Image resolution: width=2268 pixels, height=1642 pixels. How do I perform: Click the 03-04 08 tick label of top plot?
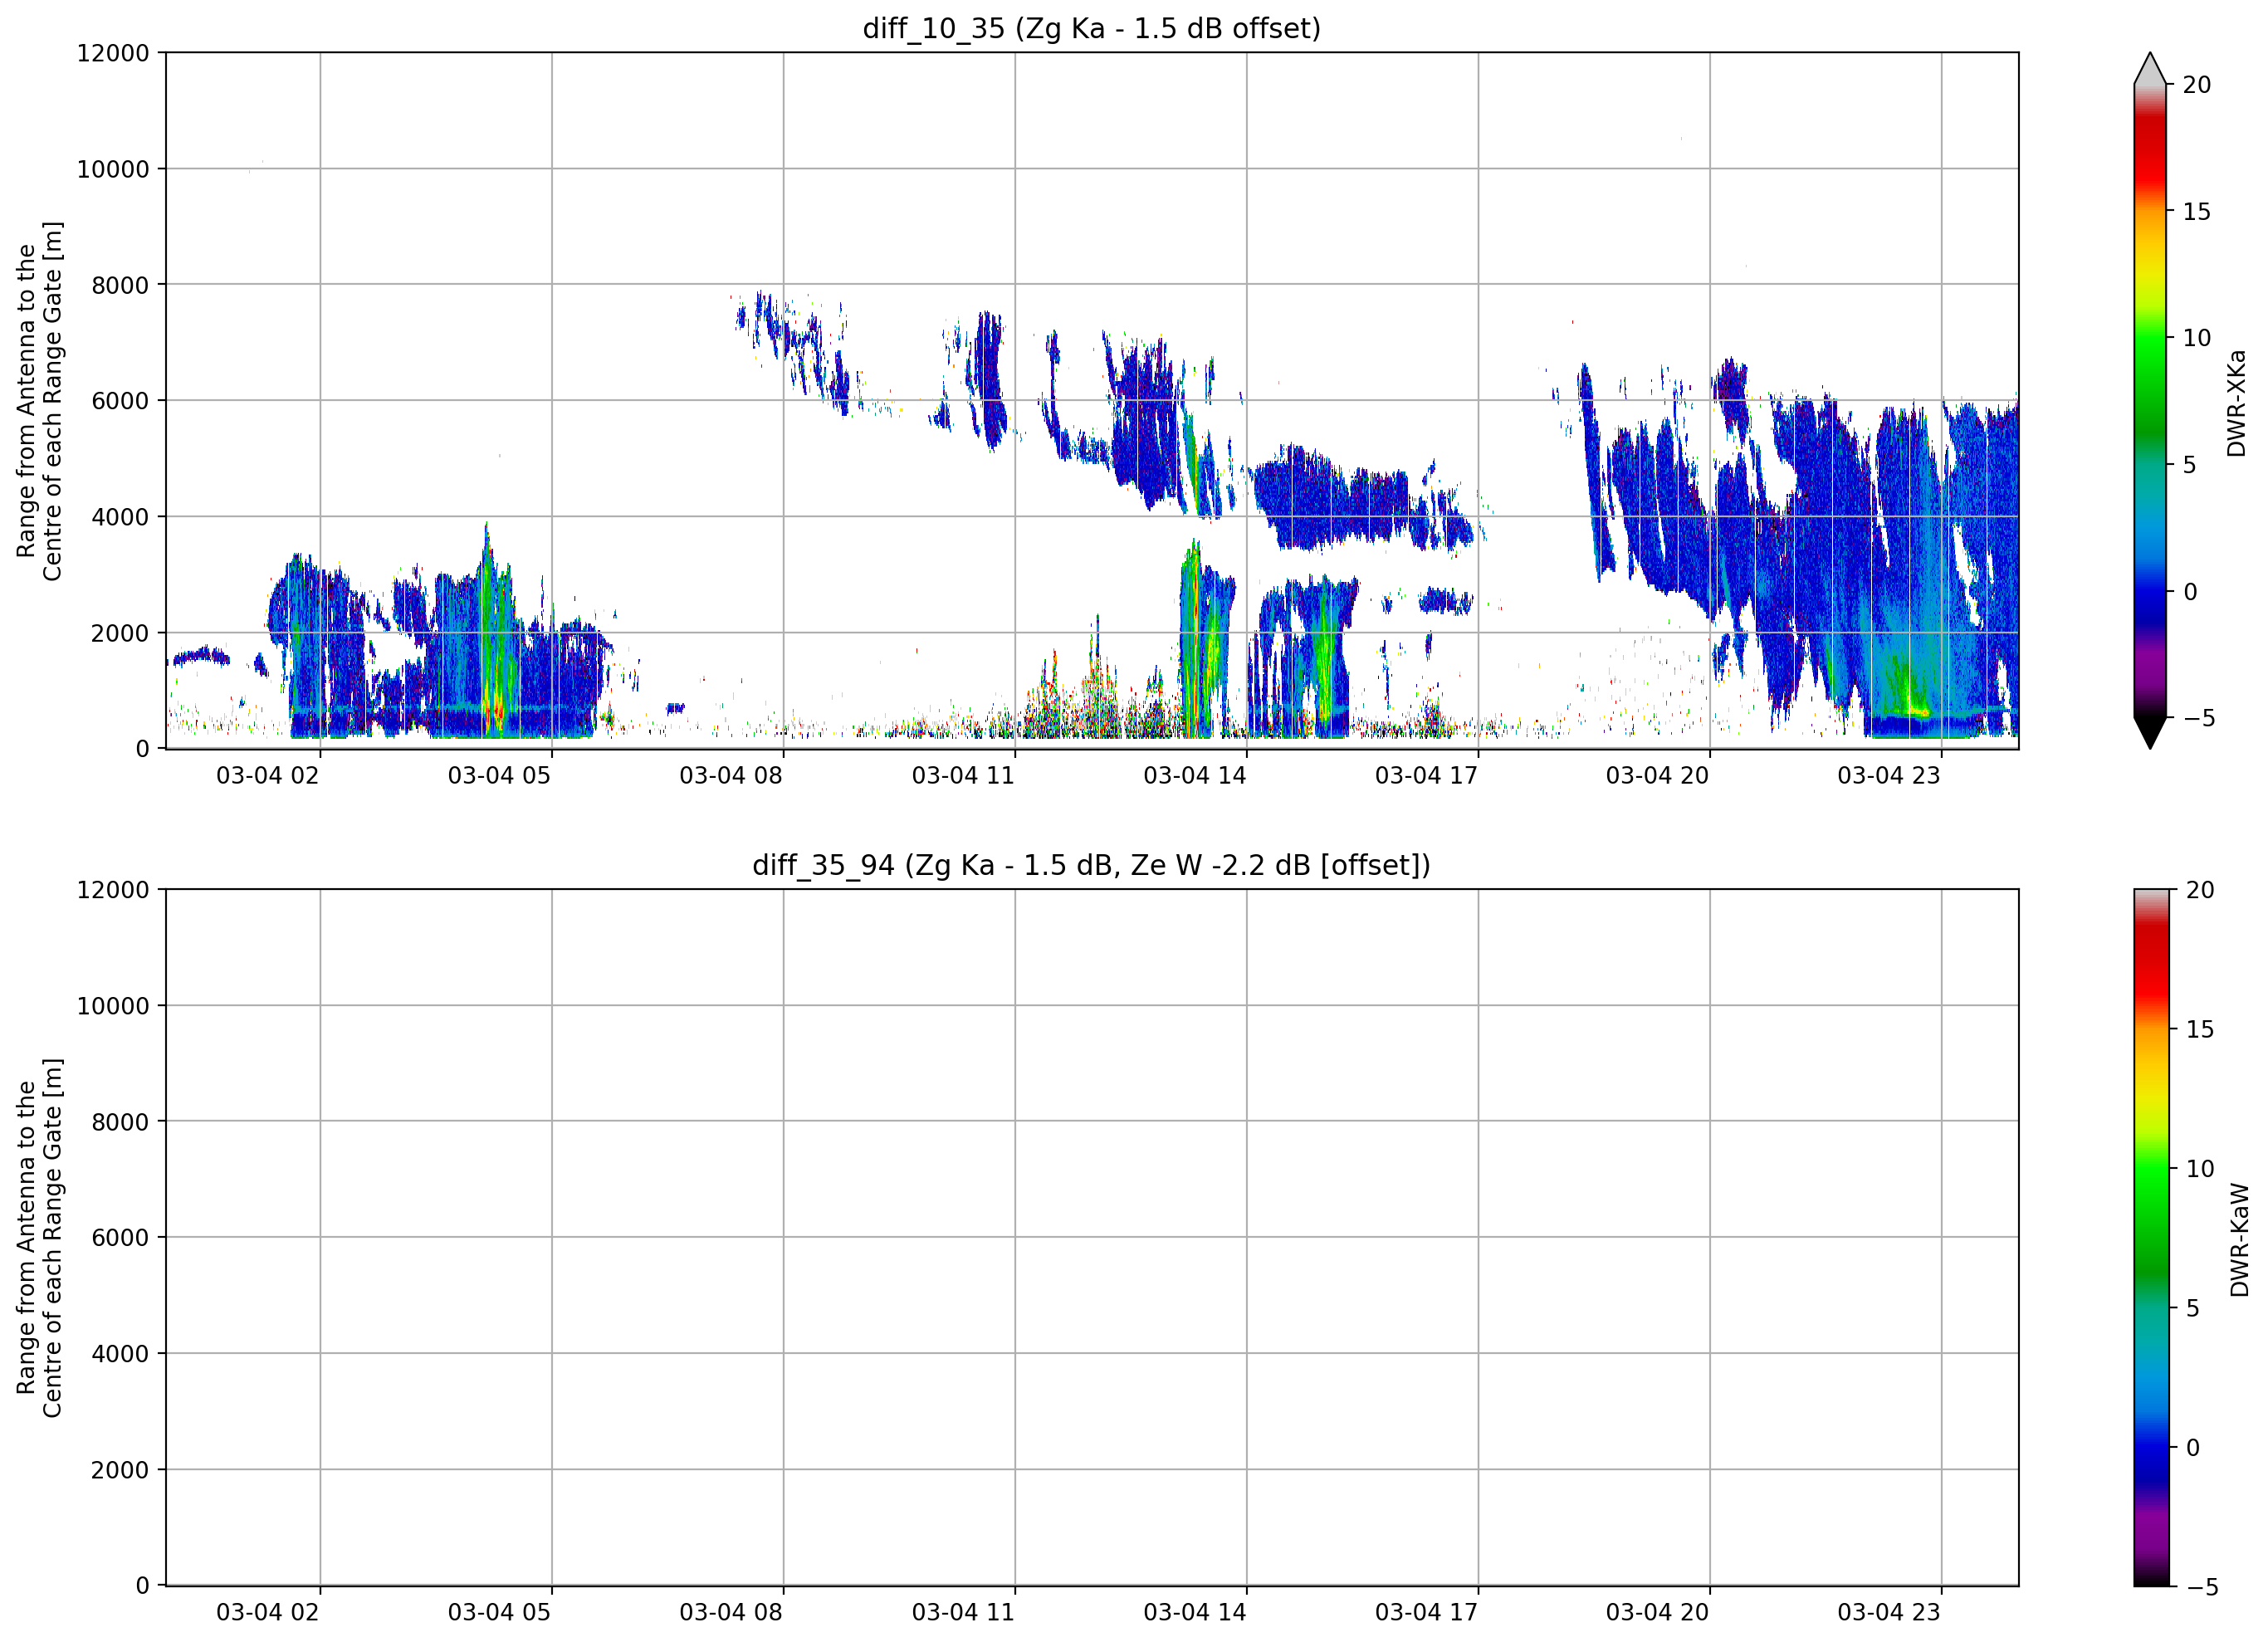point(731,776)
